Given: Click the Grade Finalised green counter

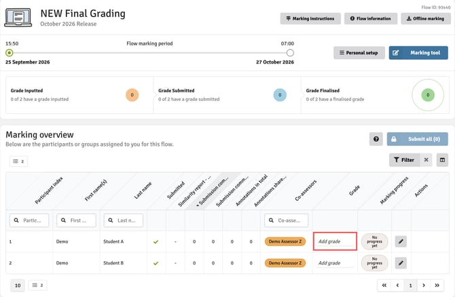Looking at the screenshot, I should click(428, 95).
